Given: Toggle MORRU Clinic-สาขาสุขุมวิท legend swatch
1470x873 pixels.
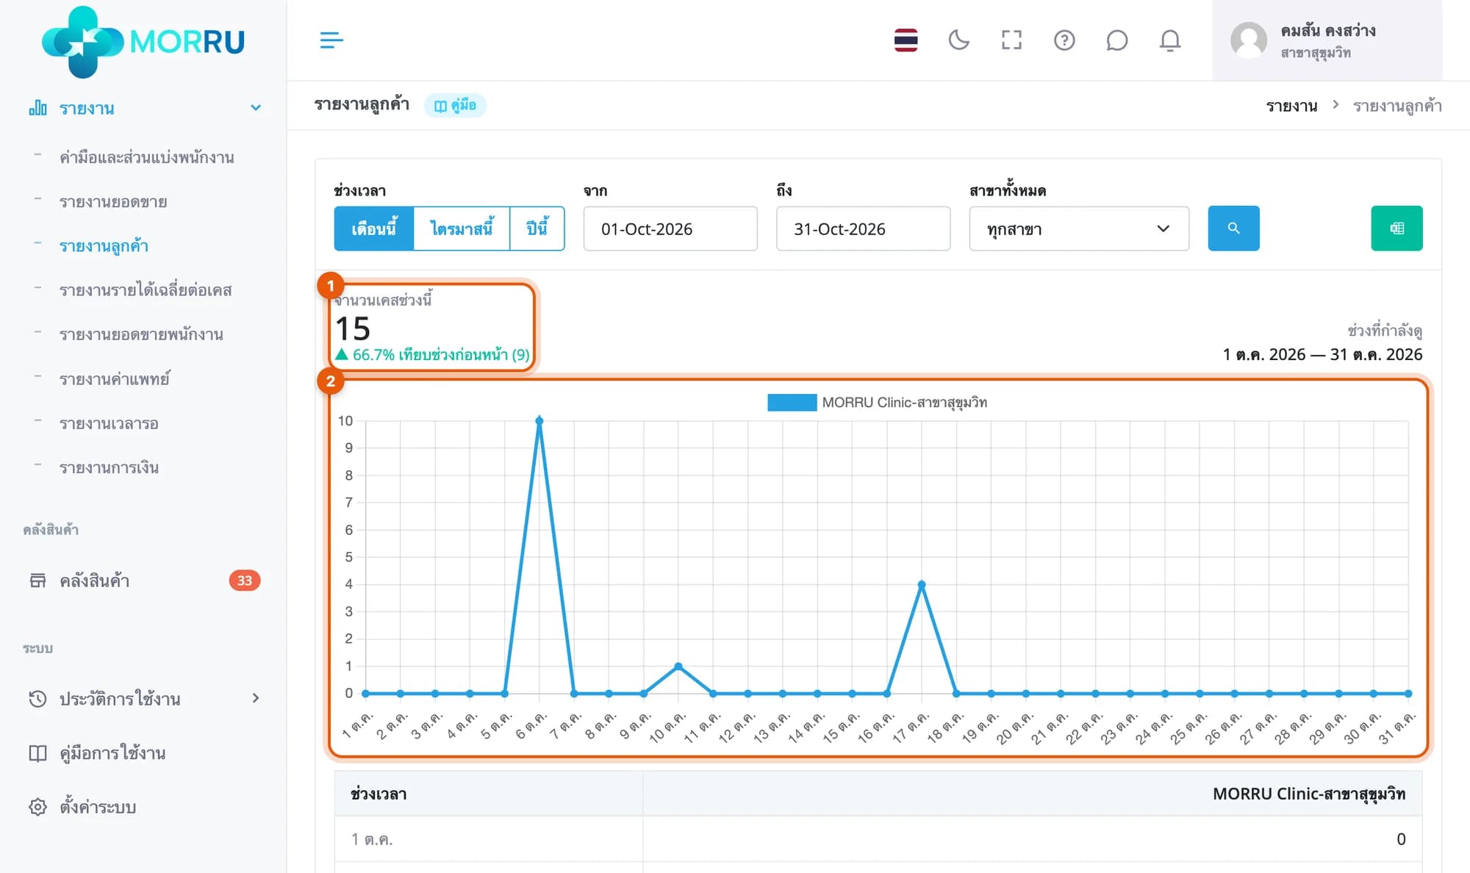Looking at the screenshot, I should tap(792, 403).
